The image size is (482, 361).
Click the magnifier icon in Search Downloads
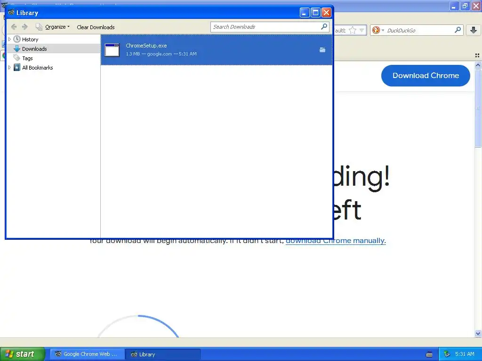pyautogui.click(x=324, y=27)
